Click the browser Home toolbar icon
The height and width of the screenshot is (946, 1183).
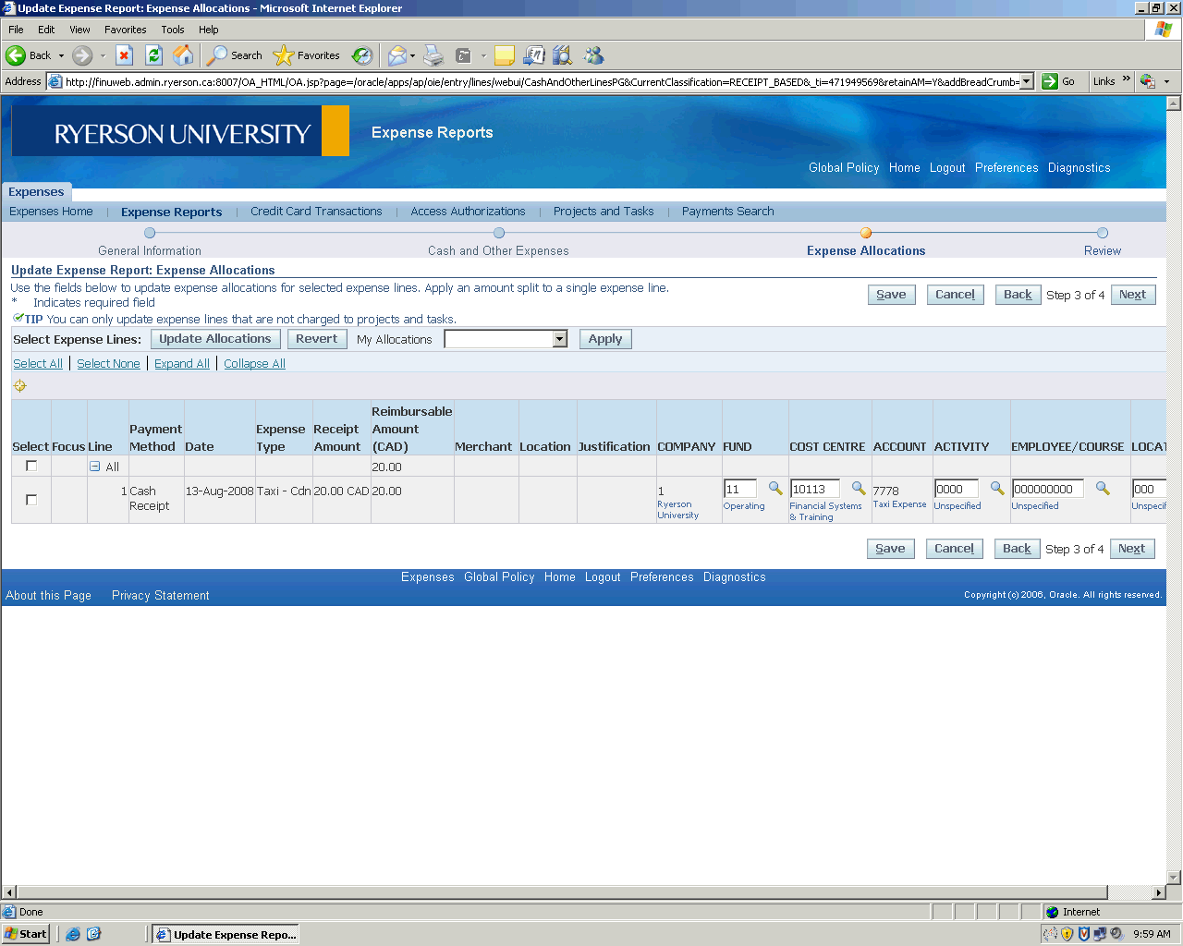[184, 55]
